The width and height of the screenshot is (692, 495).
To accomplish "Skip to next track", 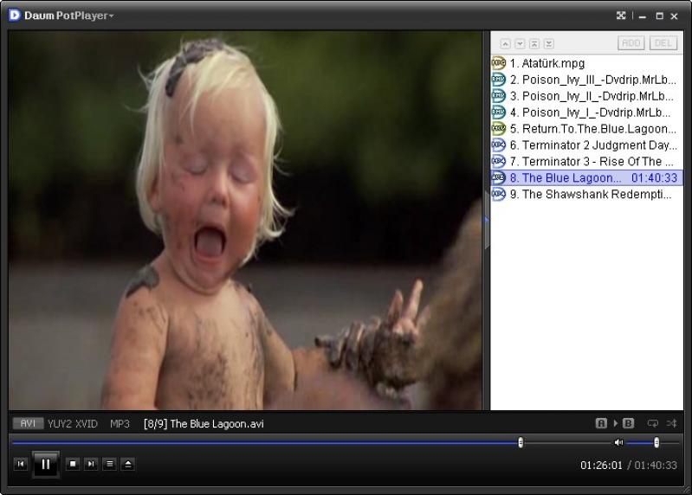I will click(x=91, y=464).
